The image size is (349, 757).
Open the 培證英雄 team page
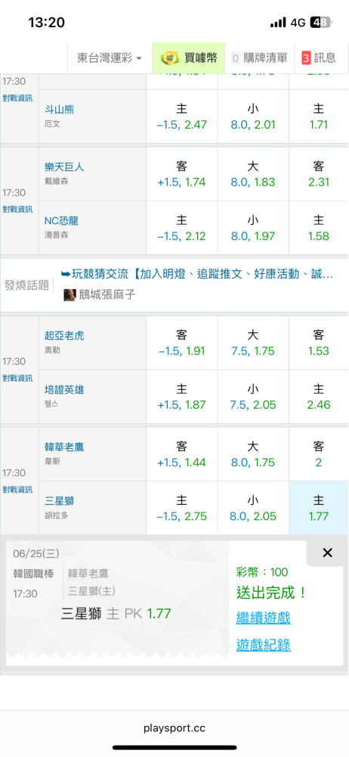pyautogui.click(x=65, y=390)
